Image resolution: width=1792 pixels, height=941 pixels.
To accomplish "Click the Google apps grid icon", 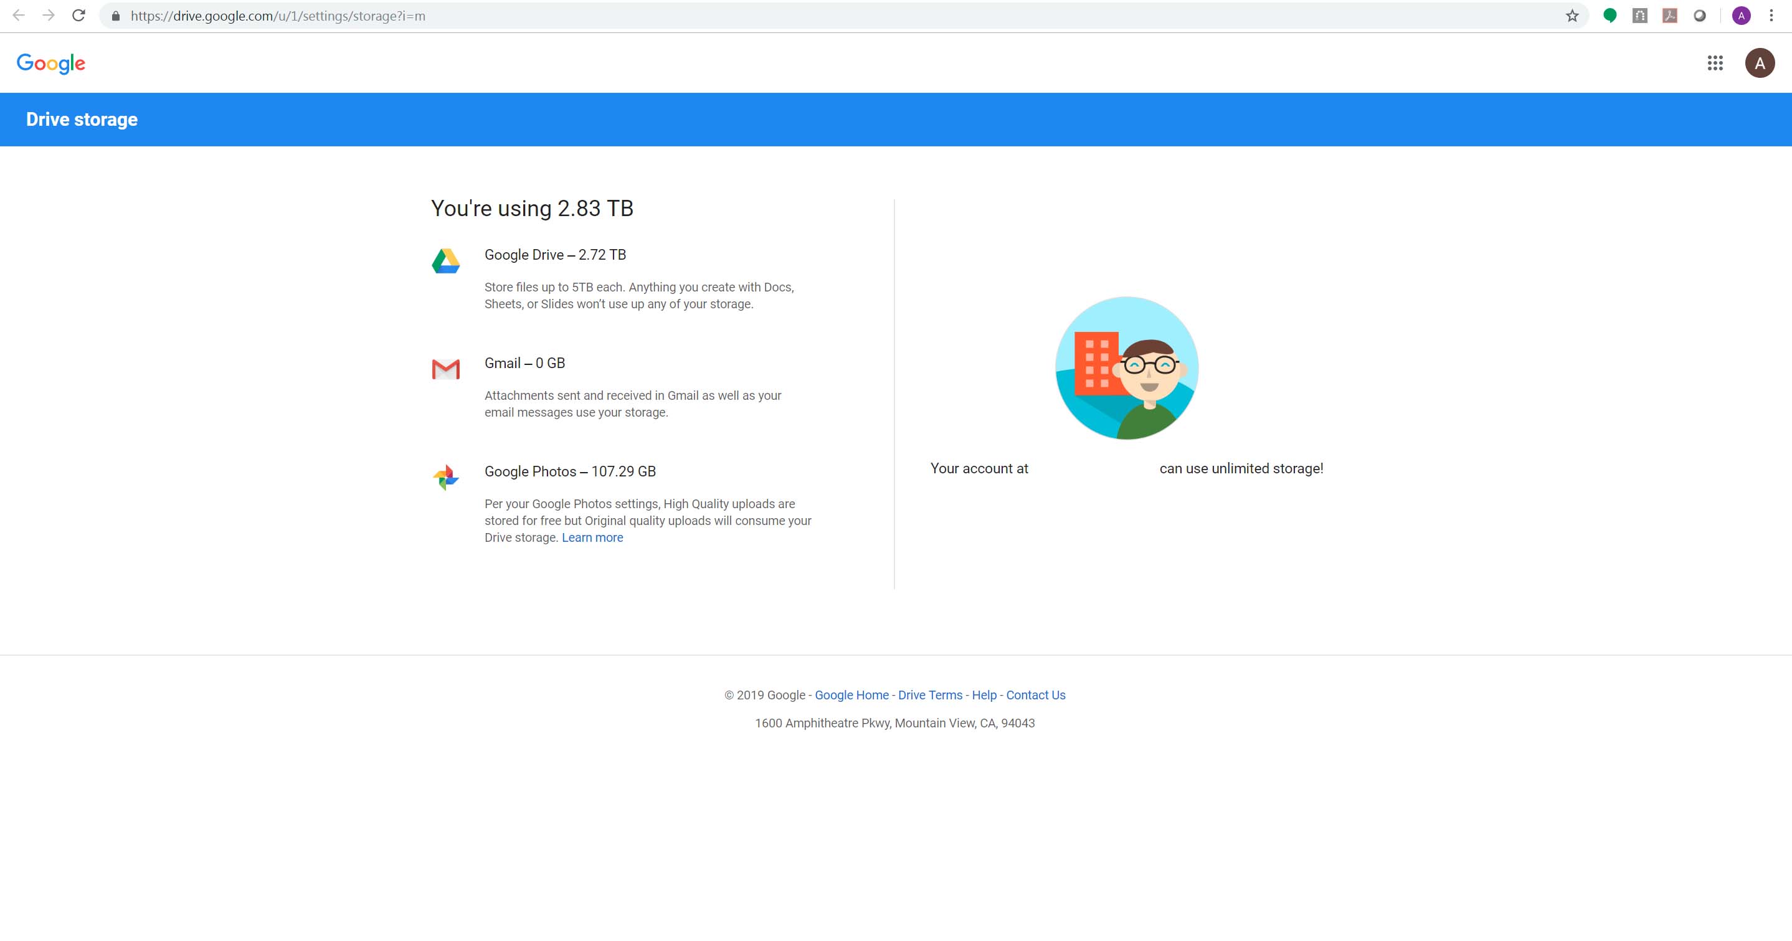I will (1715, 64).
